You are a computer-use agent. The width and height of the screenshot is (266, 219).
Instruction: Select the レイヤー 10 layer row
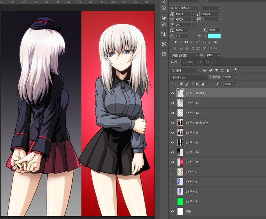(x=217, y=133)
